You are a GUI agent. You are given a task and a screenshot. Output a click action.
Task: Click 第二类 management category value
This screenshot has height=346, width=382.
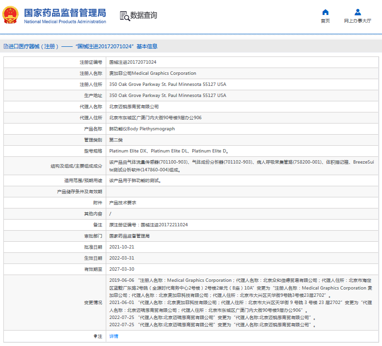pos(116,140)
